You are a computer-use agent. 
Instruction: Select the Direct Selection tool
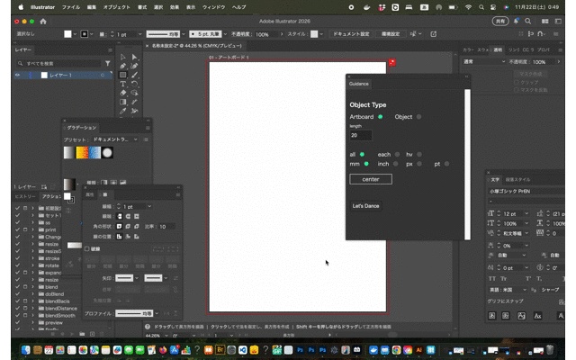point(134,57)
